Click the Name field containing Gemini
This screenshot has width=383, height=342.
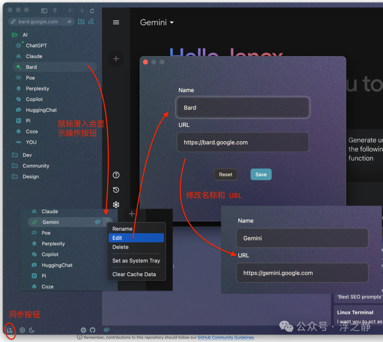(x=302, y=238)
